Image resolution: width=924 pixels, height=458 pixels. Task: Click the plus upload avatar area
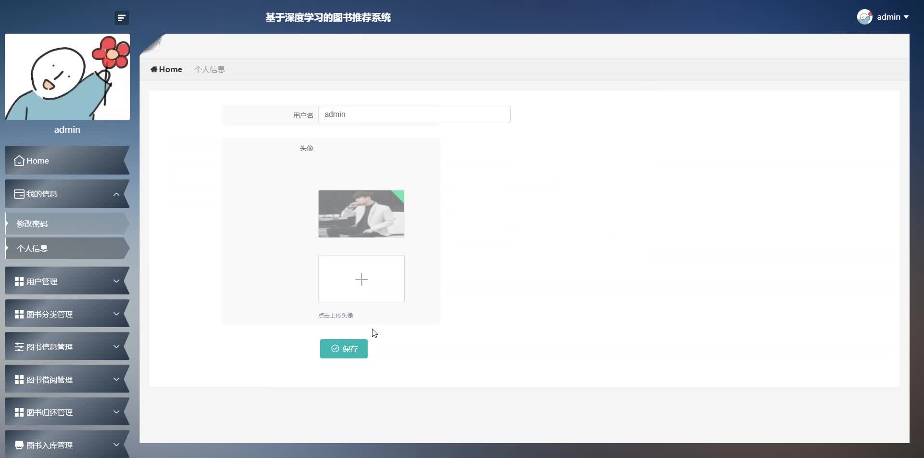(x=361, y=279)
